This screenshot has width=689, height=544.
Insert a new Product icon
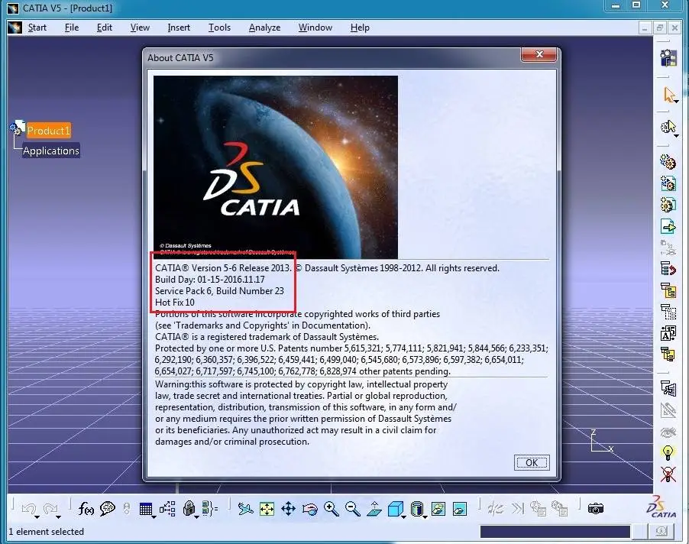click(x=668, y=183)
